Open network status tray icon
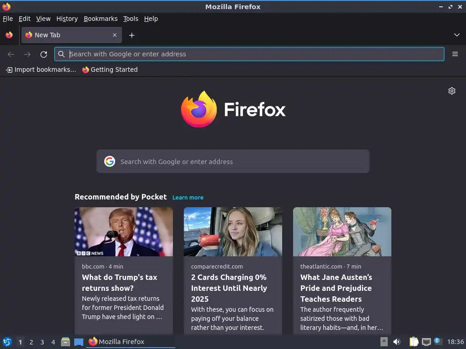Screen dimensions: 466x349 (x=426, y=342)
